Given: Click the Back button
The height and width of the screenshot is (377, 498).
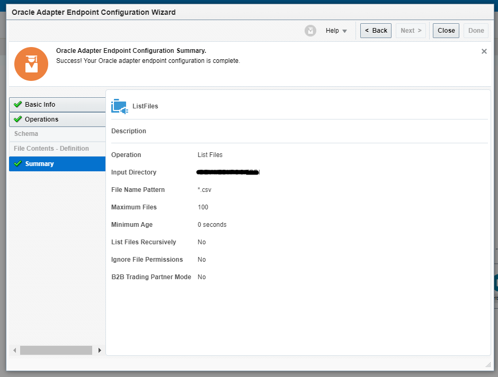Looking at the screenshot, I should point(376,31).
